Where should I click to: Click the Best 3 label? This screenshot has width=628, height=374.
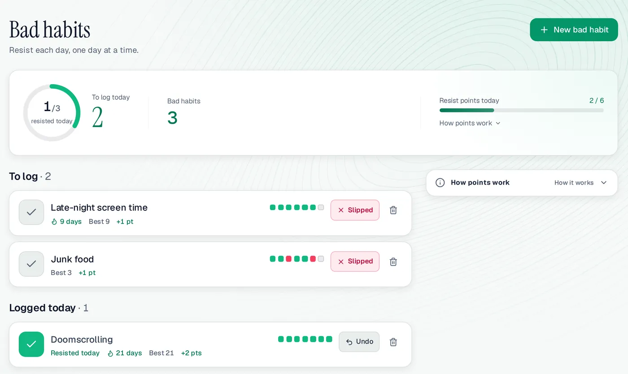tap(61, 273)
